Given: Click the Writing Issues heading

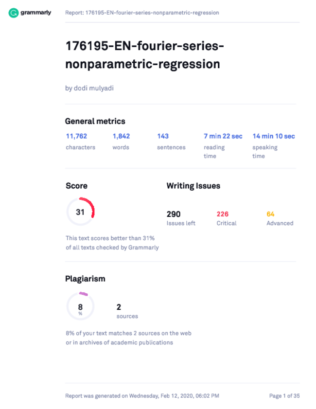Looking at the screenshot, I should (193, 186).
